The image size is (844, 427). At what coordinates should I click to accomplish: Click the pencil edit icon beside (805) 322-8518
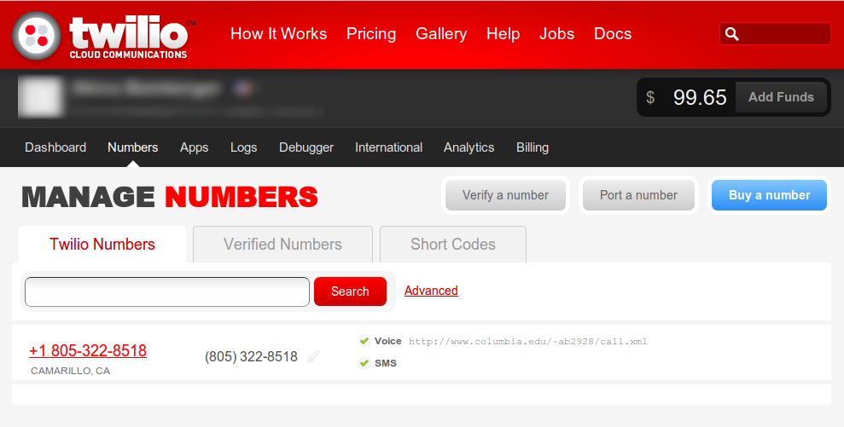tap(313, 356)
